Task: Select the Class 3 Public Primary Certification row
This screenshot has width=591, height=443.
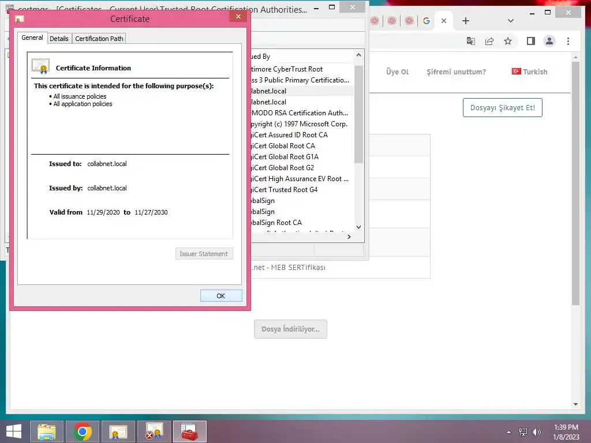Action: pos(302,80)
